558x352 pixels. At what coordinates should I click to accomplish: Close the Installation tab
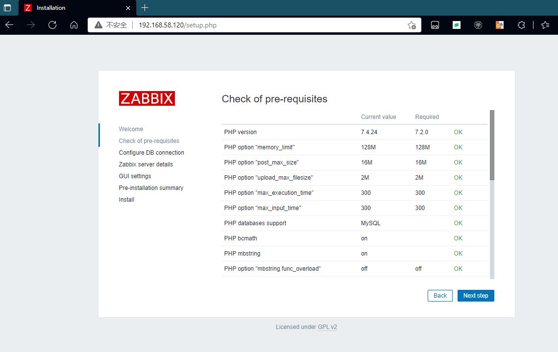click(x=128, y=8)
